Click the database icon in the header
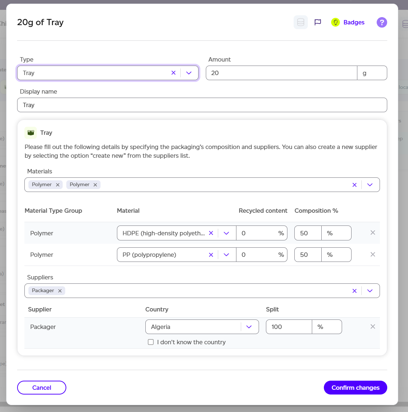 [x=301, y=22]
